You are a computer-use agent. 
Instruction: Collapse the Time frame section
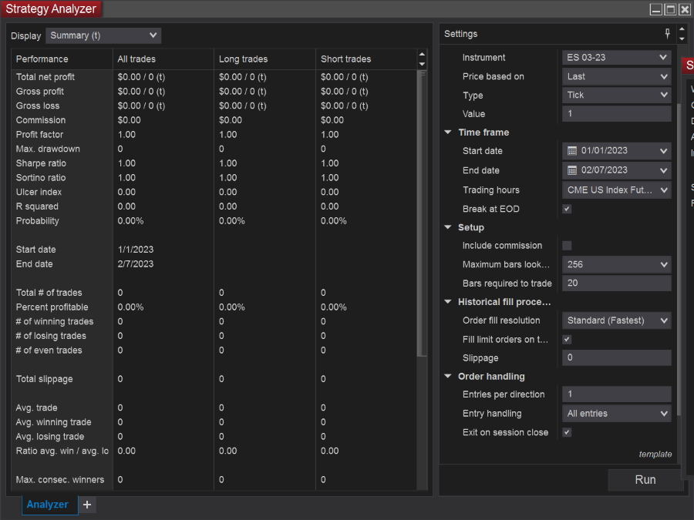[x=448, y=133]
